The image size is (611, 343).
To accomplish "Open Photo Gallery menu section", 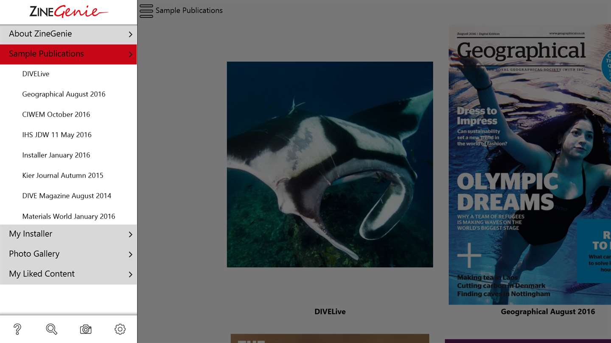I will 68,254.
